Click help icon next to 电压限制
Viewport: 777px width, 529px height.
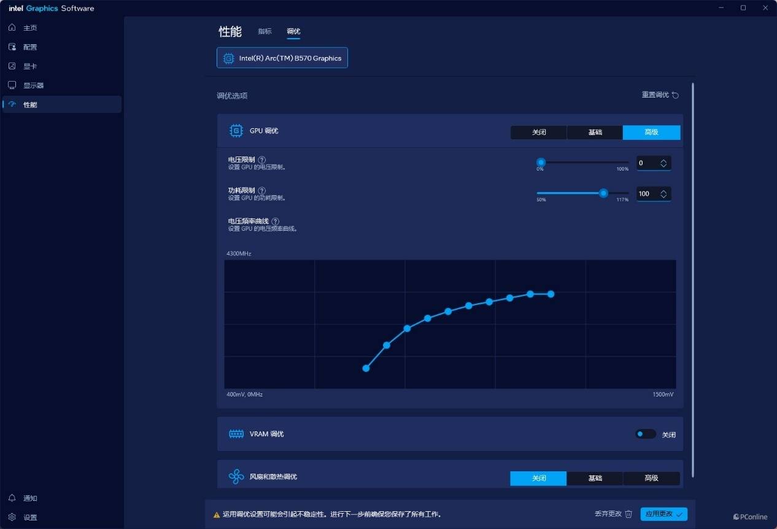pos(262,160)
